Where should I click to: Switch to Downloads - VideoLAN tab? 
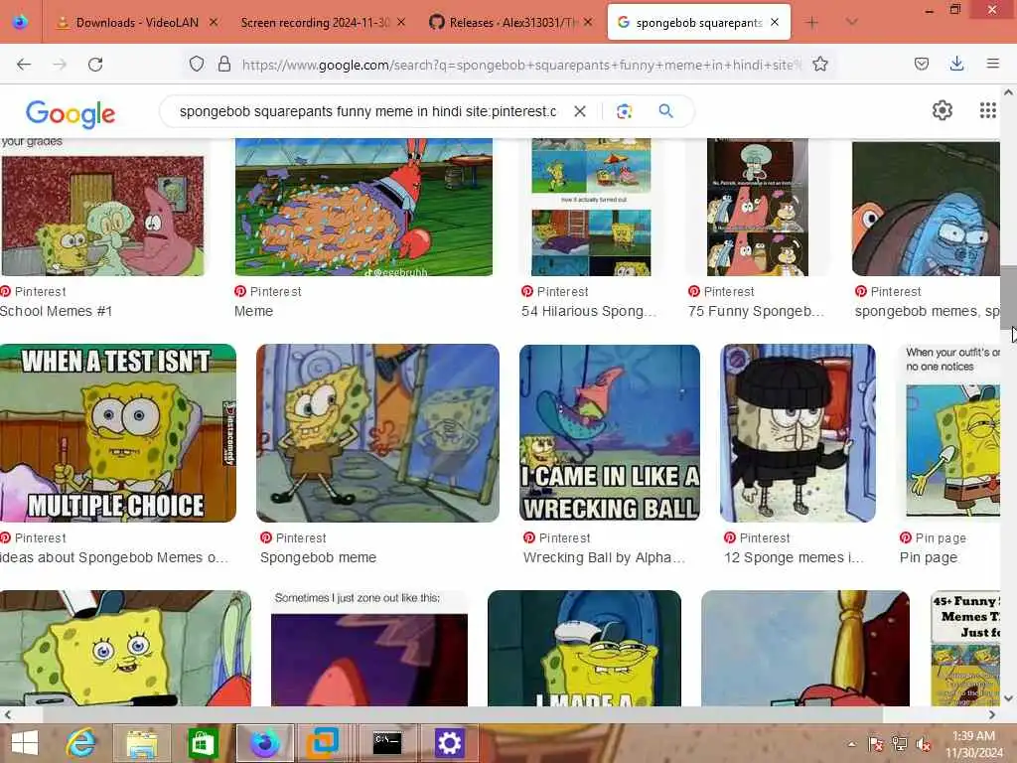tap(137, 23)
